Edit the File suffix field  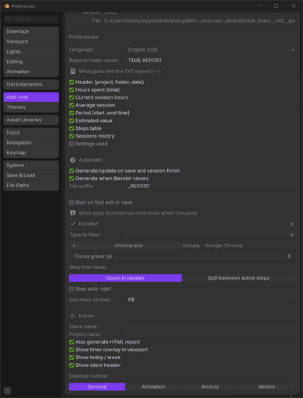pos(211,187)
